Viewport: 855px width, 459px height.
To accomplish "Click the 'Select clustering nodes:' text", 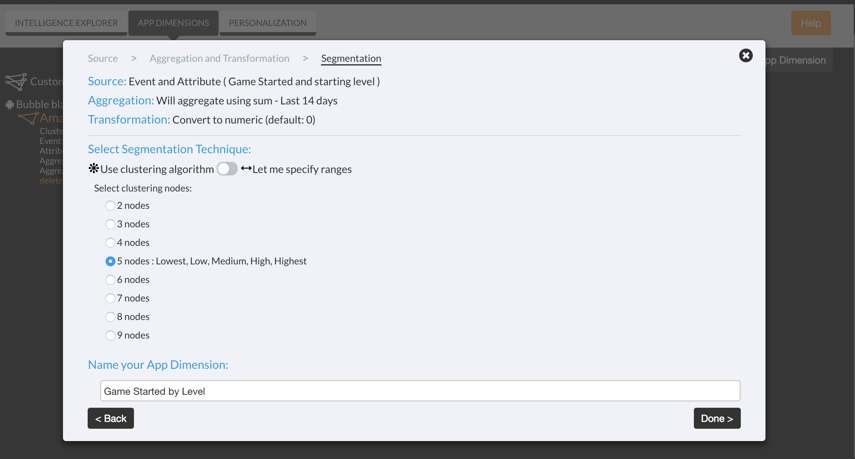I will (143, 188).
